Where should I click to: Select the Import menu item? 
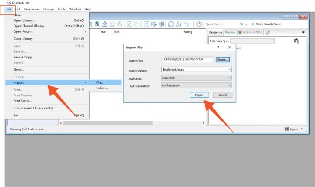pyautogui.click(x=47, y=82)
